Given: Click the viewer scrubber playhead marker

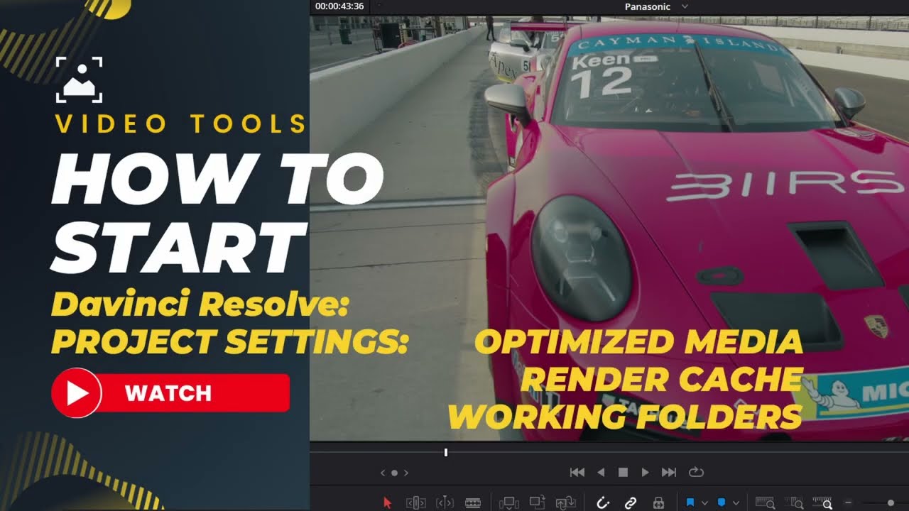Looking at the screenshot, I should pos(446,452).
